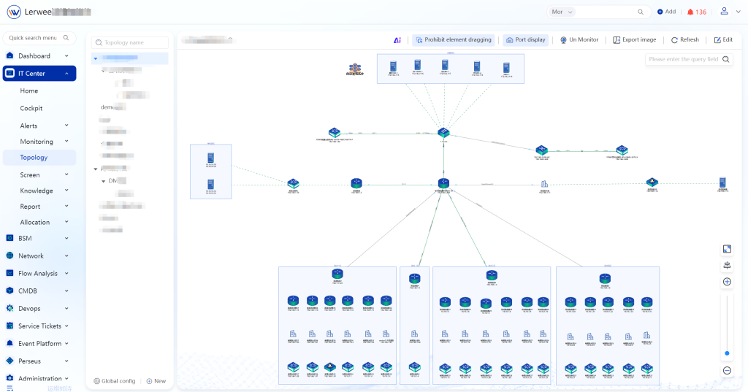The height and width of the screenshot is (392, 748).
Task: Click the fullscreen canvas icon
Action: [727, 249]
